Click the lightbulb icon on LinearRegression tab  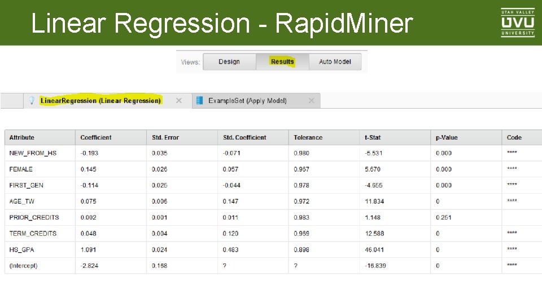(x=32, y=101)
